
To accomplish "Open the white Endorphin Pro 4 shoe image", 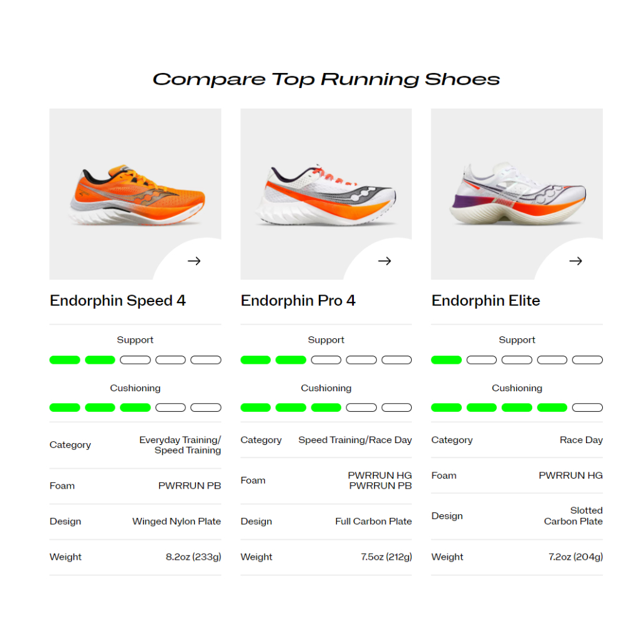I will [x=326, y=195].
